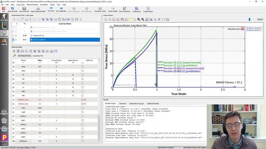This screenshot has height=149, width=266.
Task: Switch to the Comments tab
Action: click(x=123, y=103)
